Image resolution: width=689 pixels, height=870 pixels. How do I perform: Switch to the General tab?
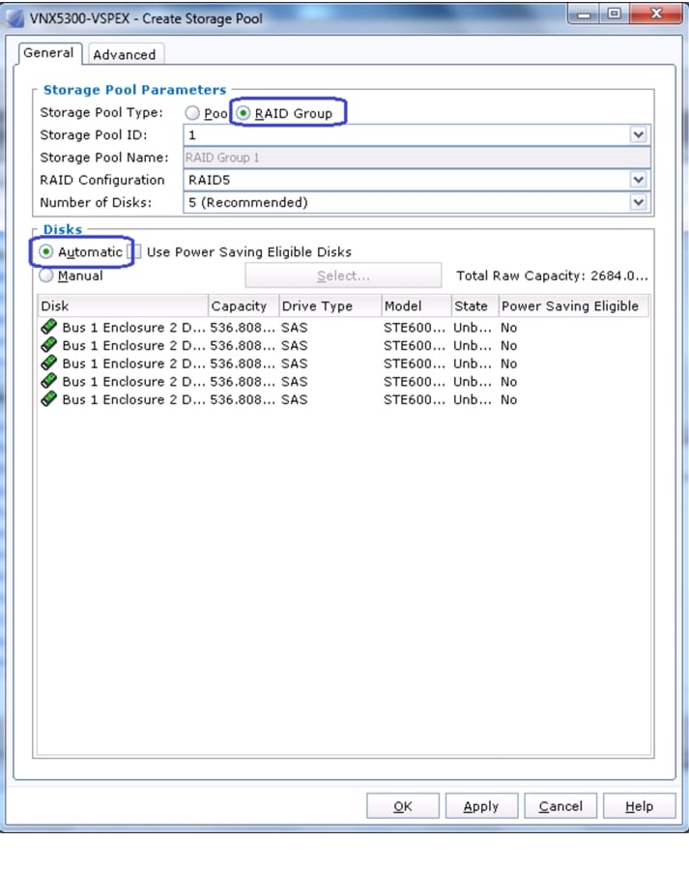pos(49,53)
